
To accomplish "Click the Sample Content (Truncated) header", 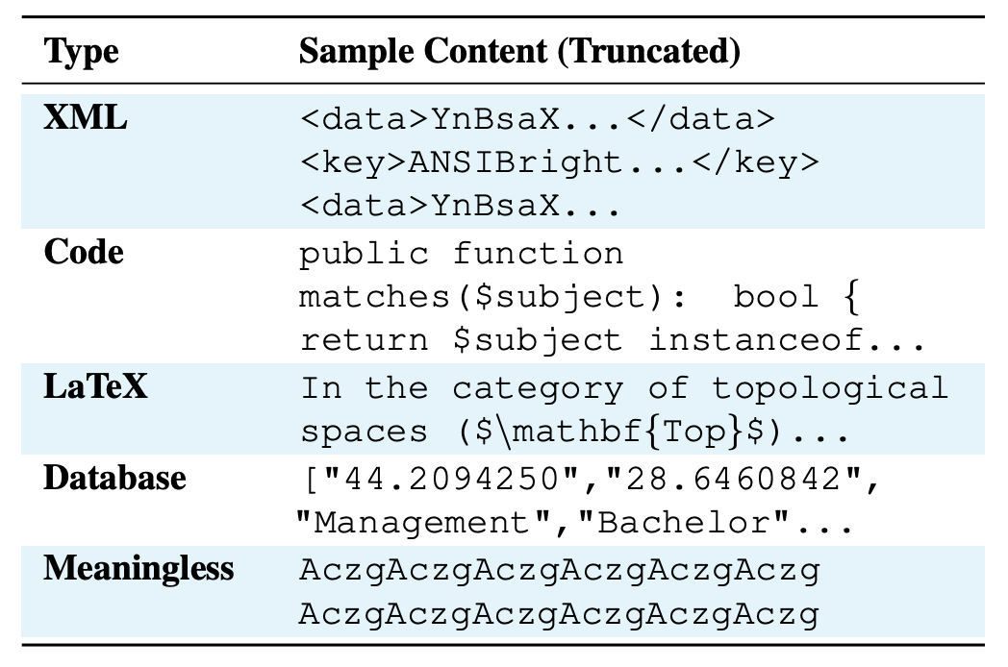I will [x=519, y=51].
